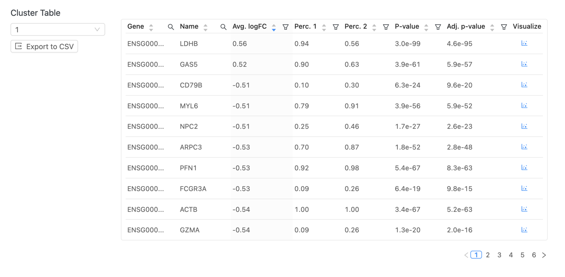565x277 pixels.
Task: Sort by the Adj. p-value column header
Action: click(492, 27)
